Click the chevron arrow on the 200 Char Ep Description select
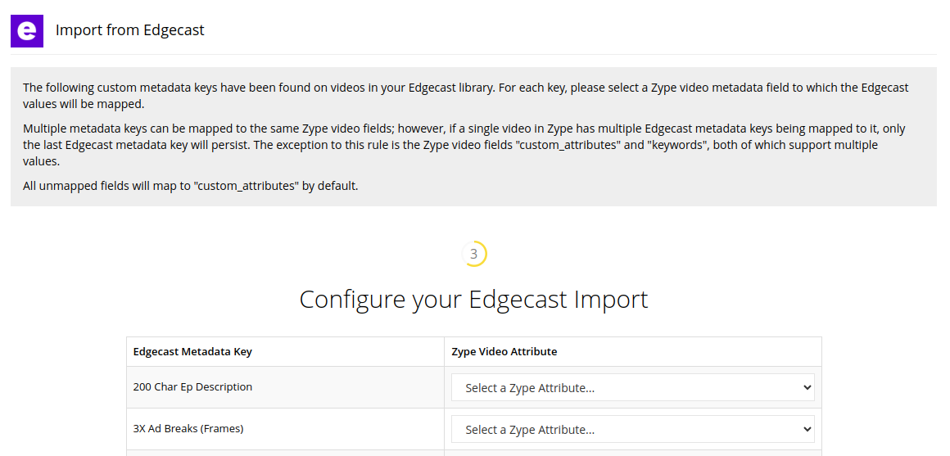Viewport: 950px width, 456px height. [x=807, y=387]
